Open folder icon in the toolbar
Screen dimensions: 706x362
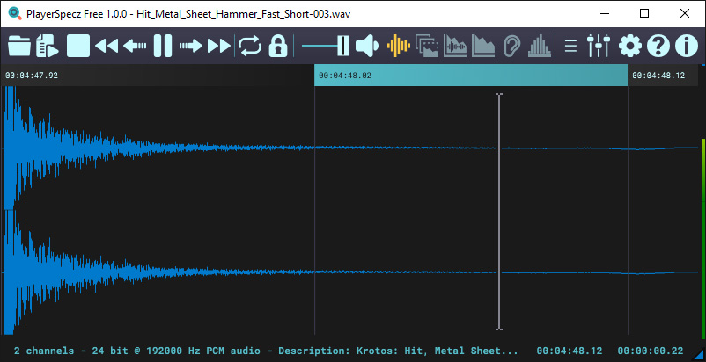point(18,46)
